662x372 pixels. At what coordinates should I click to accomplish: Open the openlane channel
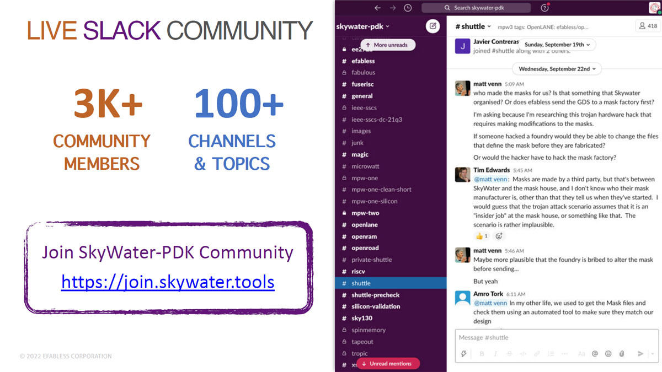point(364,225)
